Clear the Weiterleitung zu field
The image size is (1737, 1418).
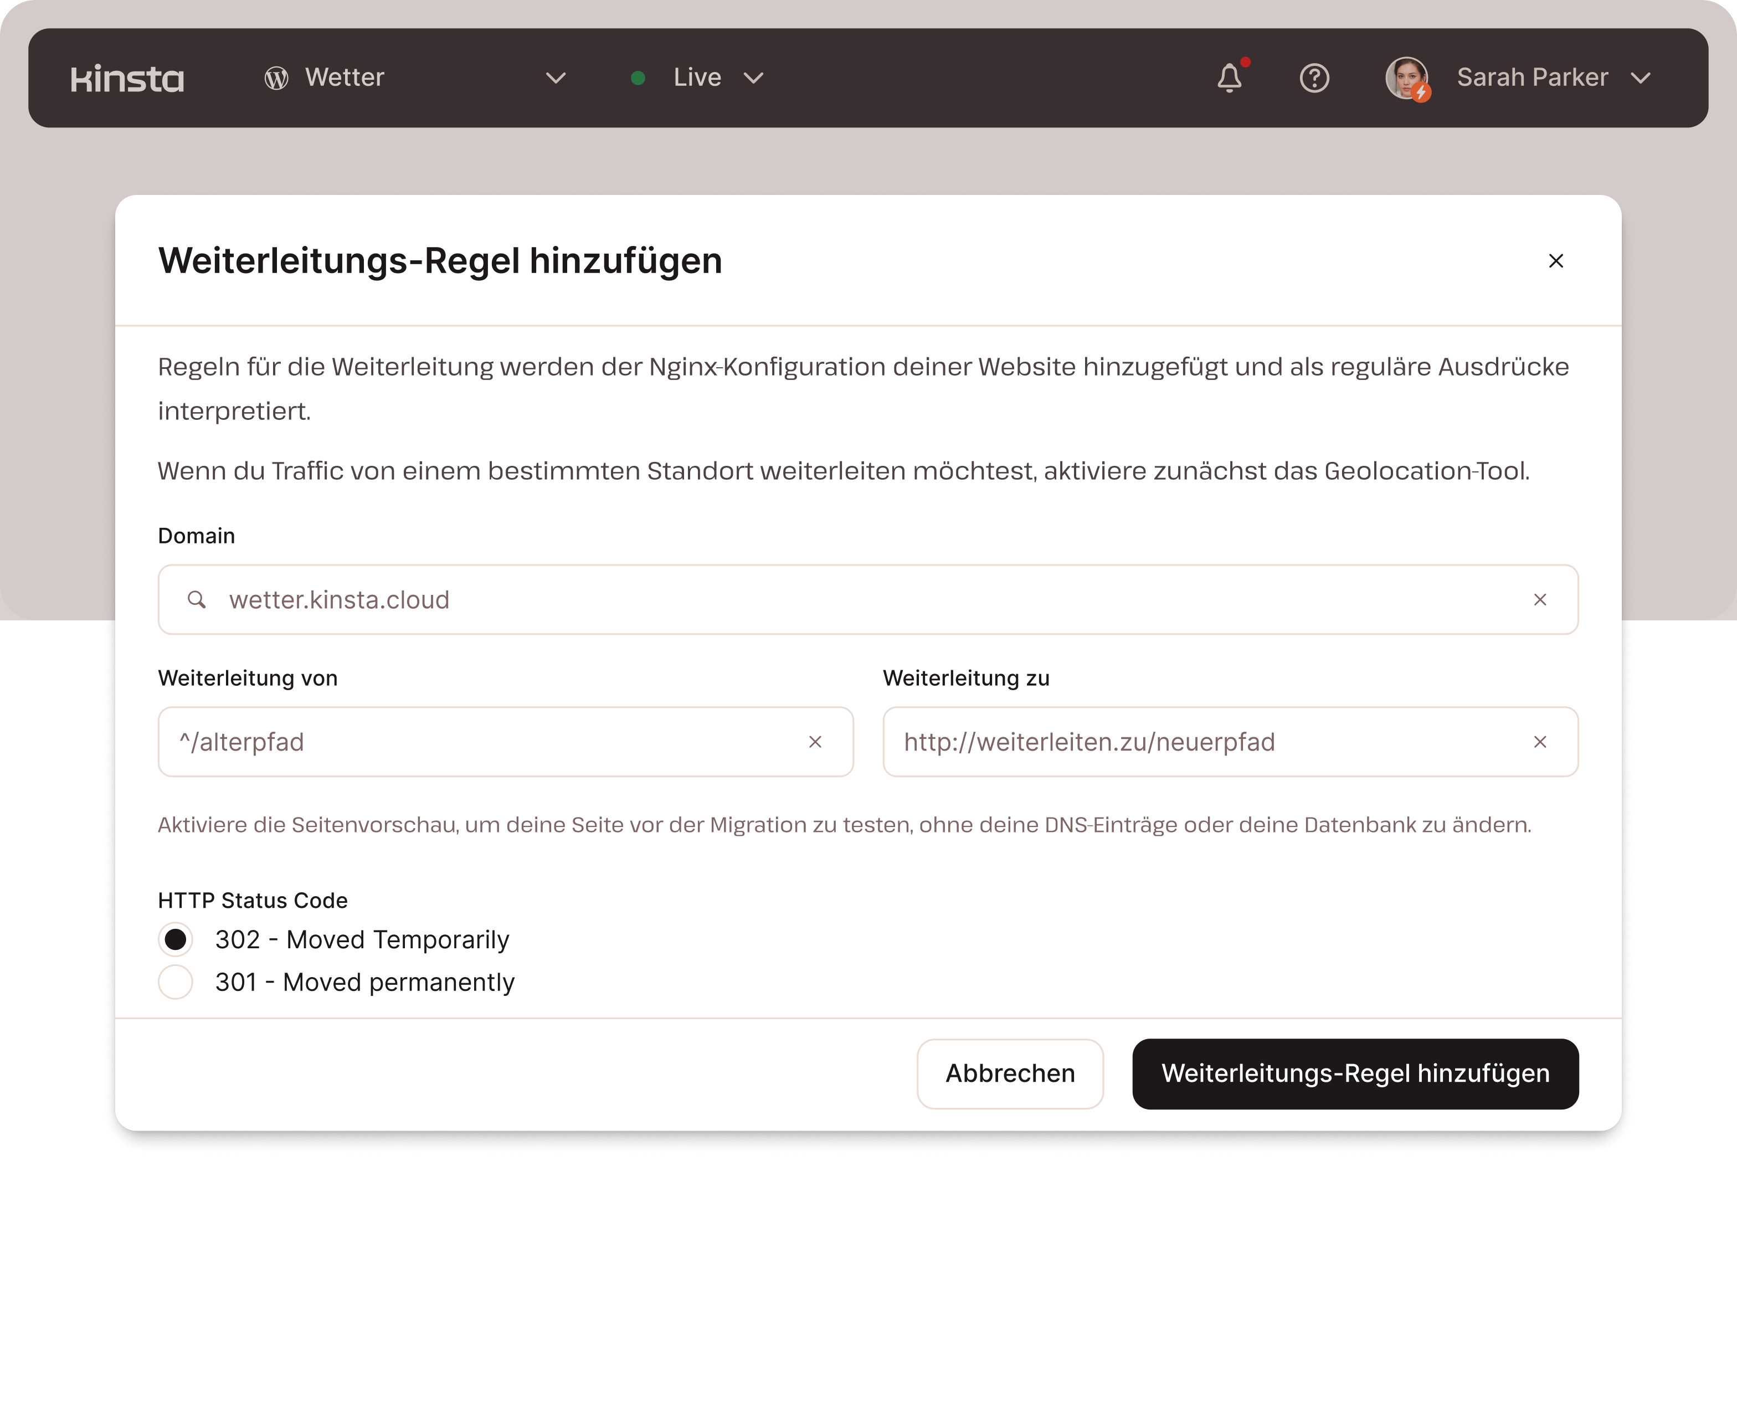point(1539,742)
